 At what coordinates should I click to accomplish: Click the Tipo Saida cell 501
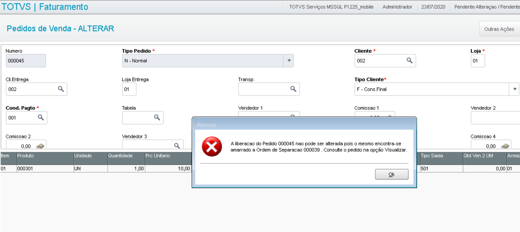click(x=441, y=168)
